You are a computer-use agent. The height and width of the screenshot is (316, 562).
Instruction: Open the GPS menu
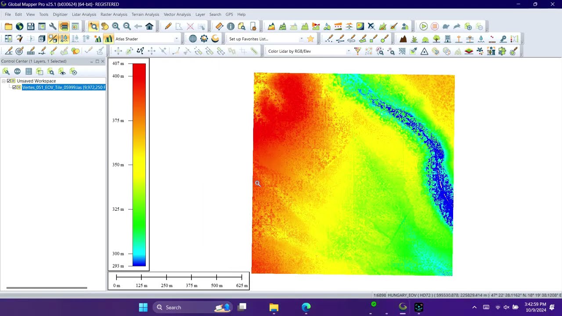pos(229,14)
